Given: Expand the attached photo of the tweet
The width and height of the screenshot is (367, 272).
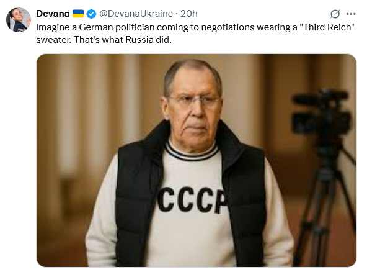Looking at the screenshot, I should coord(197,160).
